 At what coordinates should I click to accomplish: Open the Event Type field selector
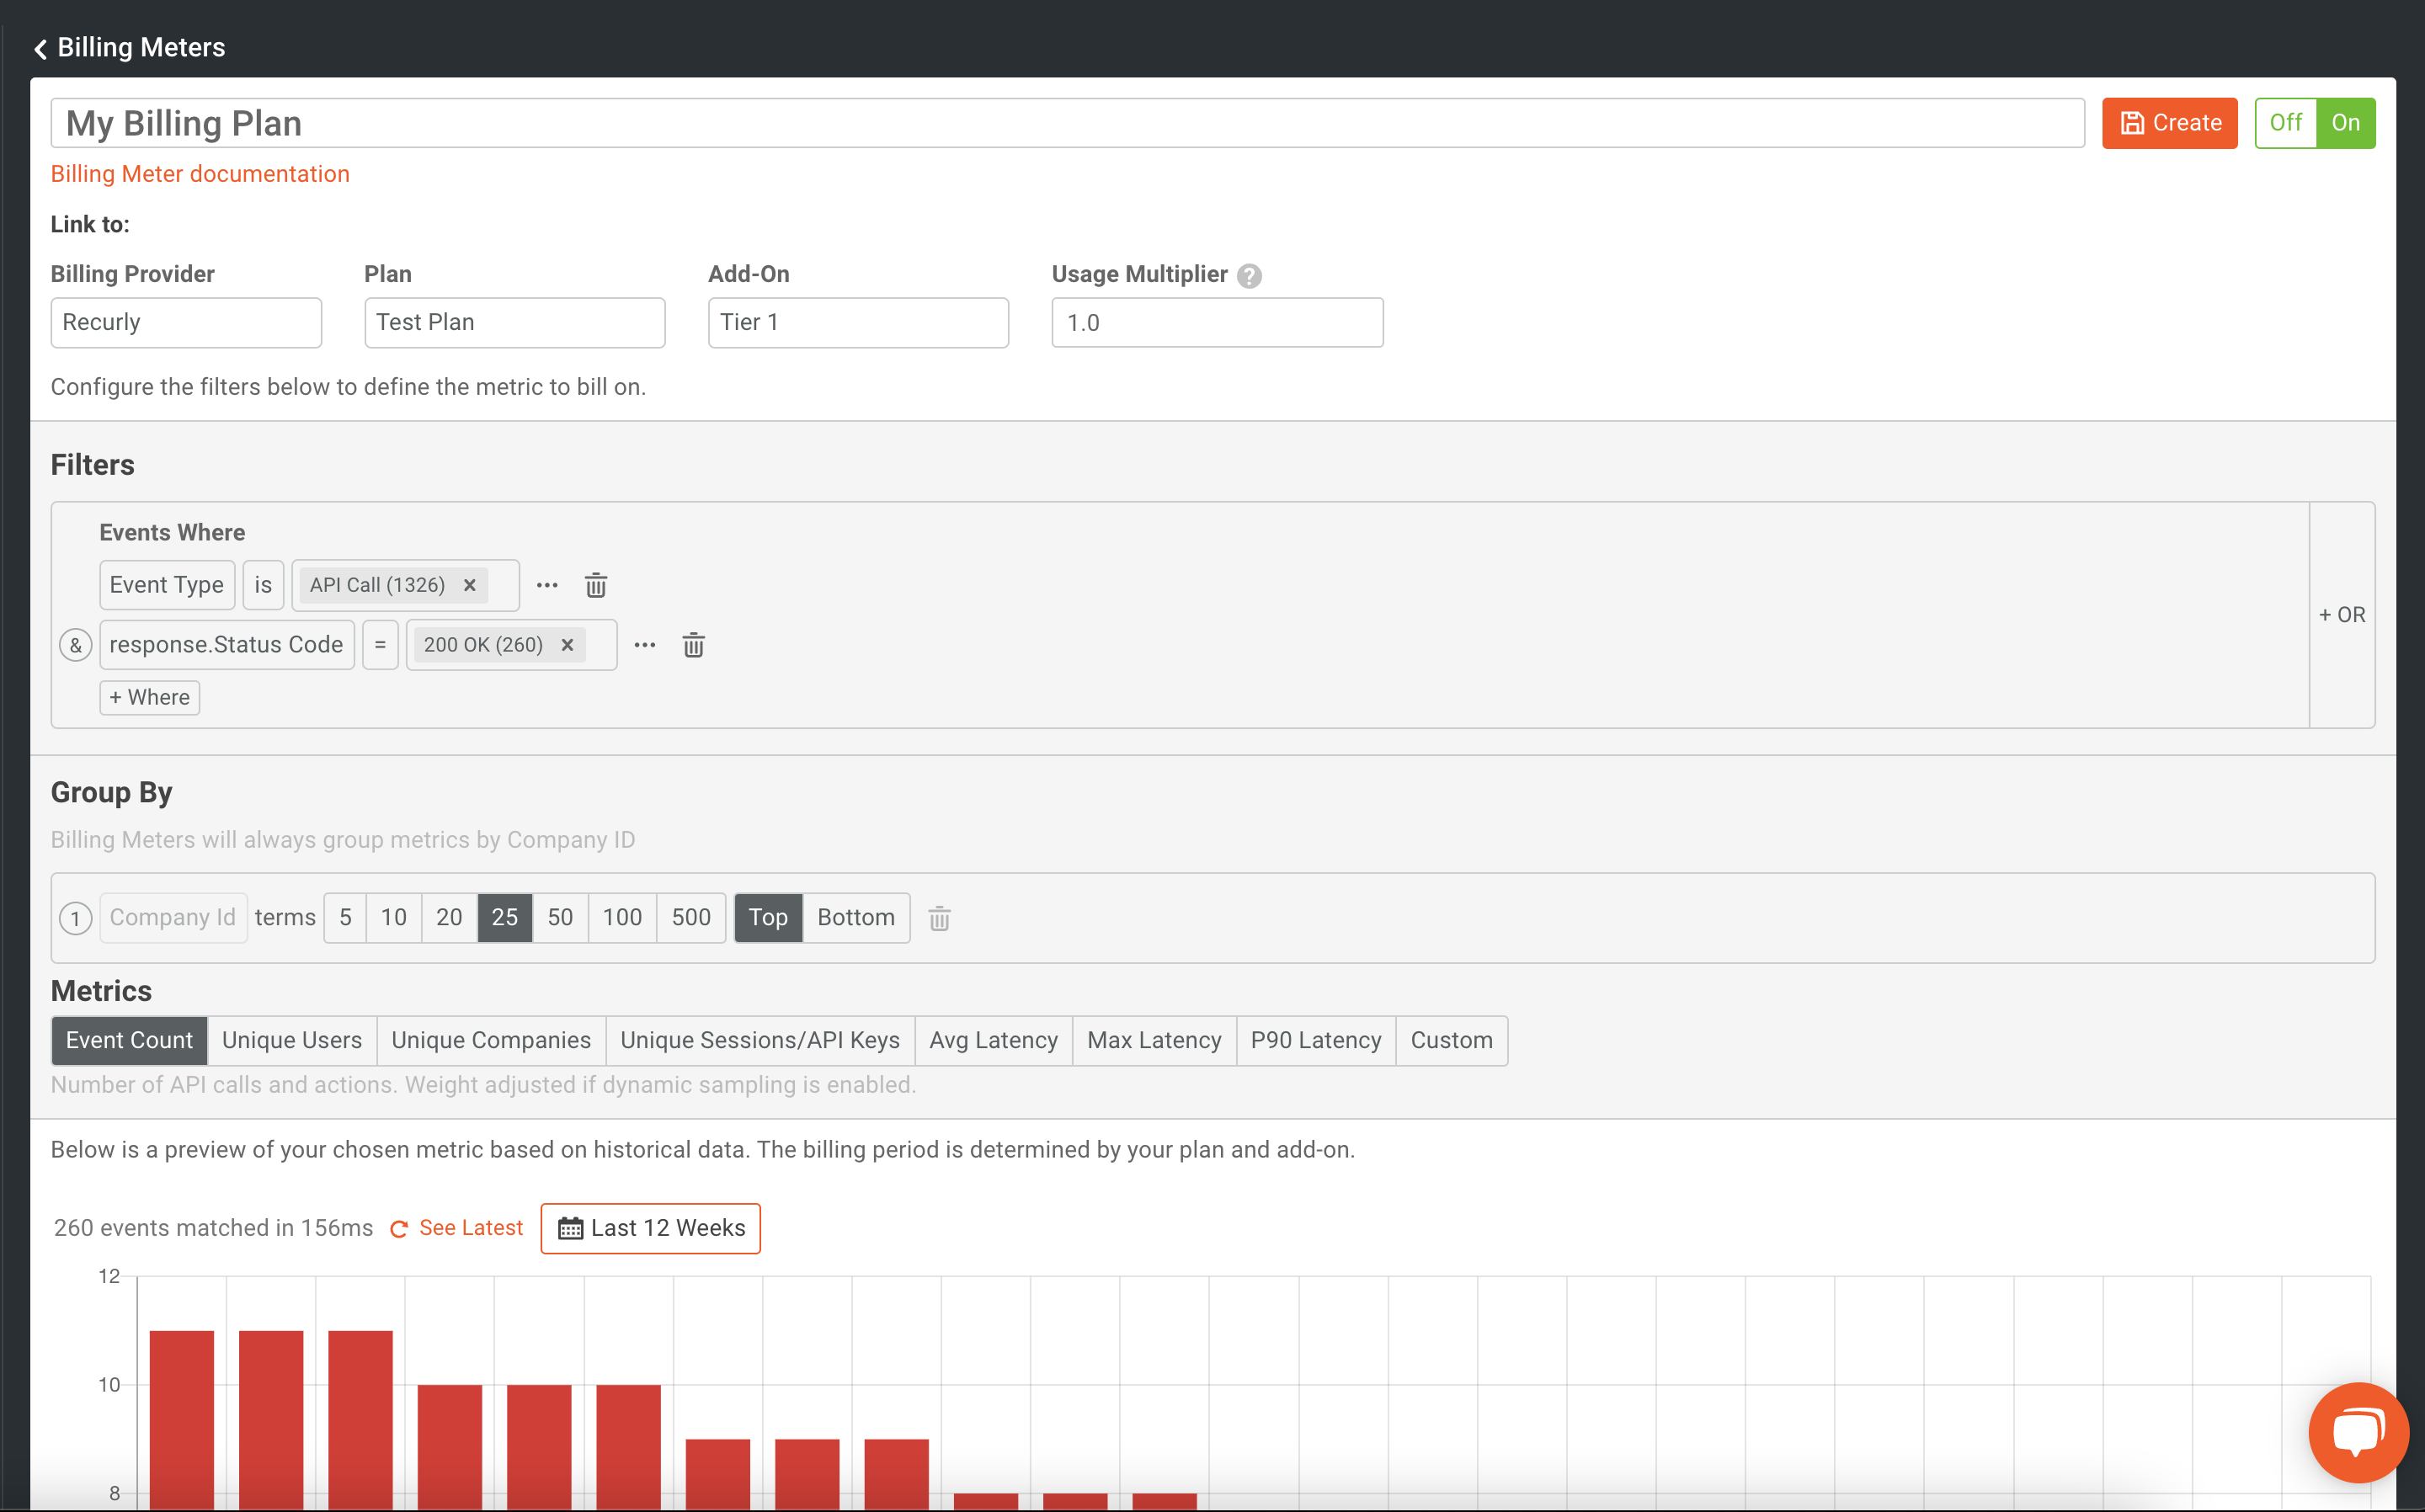point(167,585)
